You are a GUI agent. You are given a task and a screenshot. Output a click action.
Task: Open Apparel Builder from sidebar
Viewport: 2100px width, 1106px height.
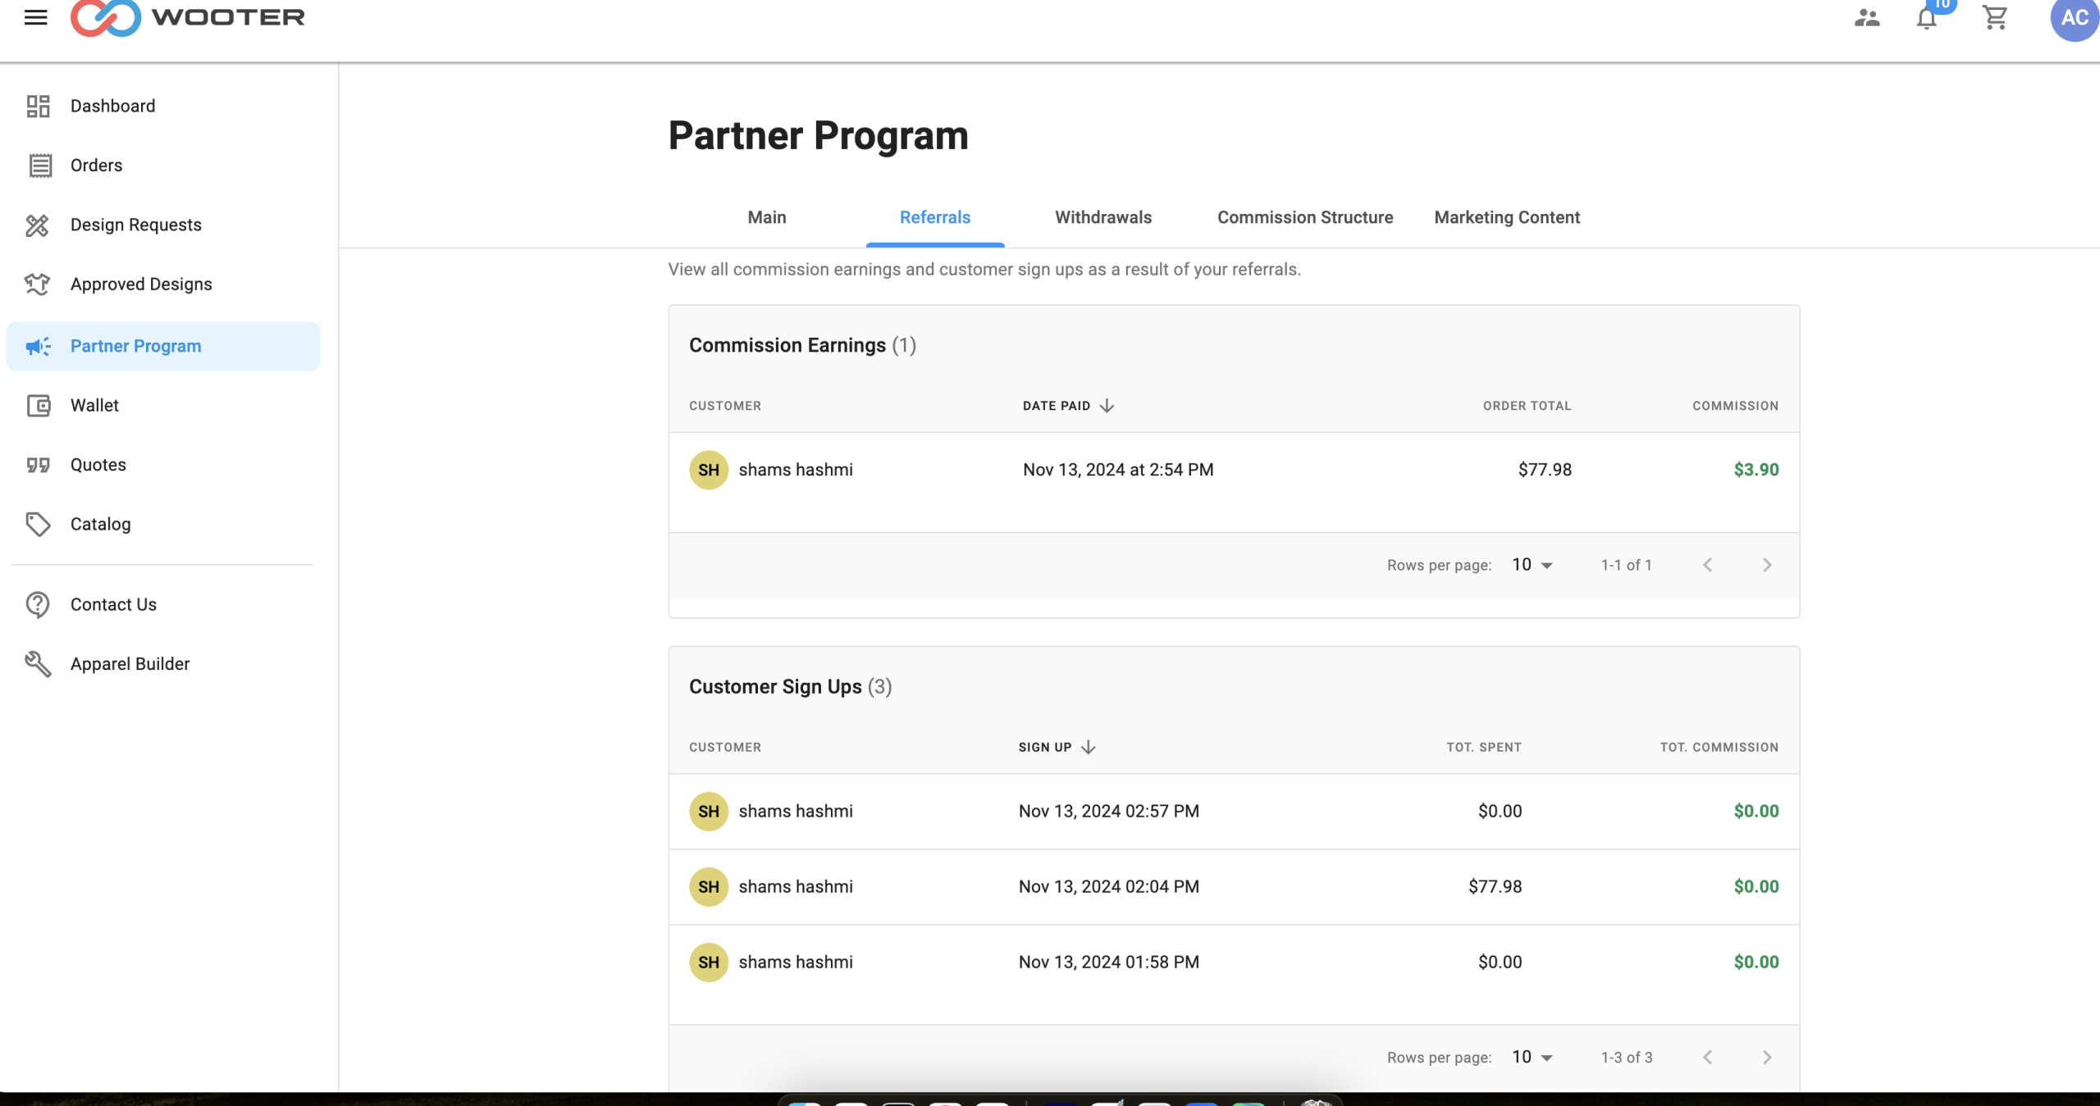coord(130,663)
